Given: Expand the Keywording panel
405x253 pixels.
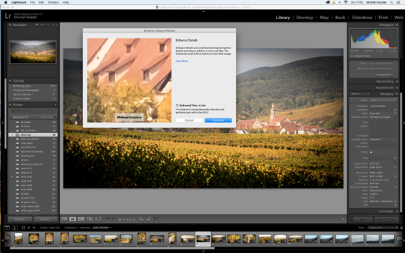Looking at the screenshot, I should point(396,81).
